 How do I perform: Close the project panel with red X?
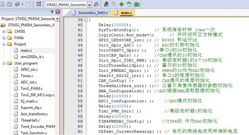click(58, 11)
